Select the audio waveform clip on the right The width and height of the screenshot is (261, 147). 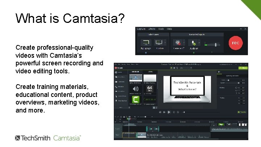click(x=229, y=129)
